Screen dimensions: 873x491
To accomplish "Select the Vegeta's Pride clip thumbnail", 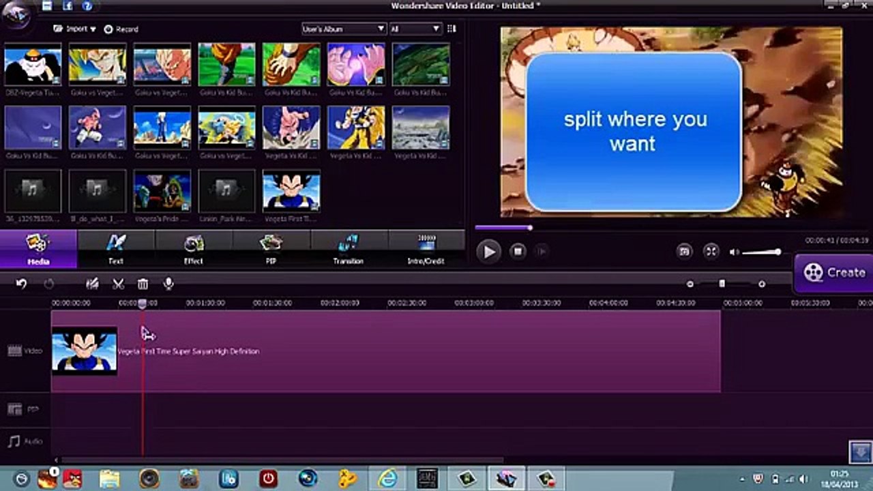I will (x=162, y=191).
